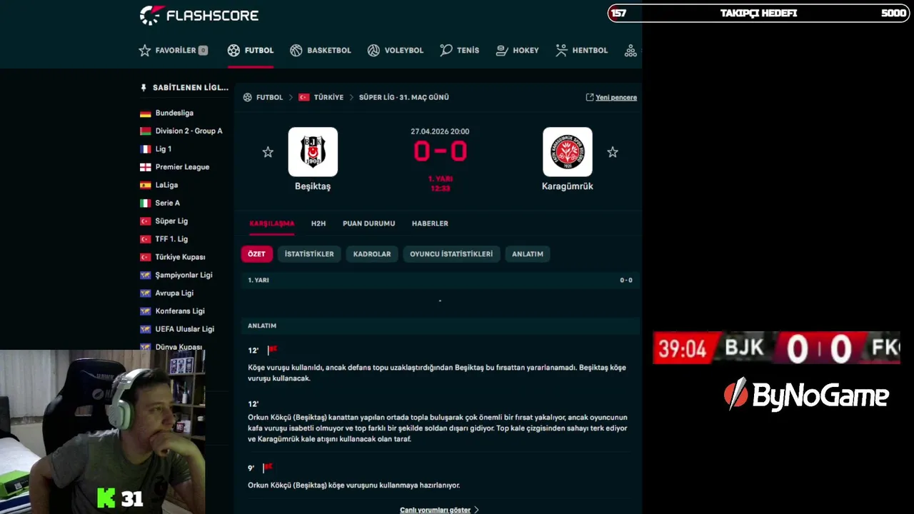Click the Karagümrük team name
The image size is (914, 514).
click(568, 186)
